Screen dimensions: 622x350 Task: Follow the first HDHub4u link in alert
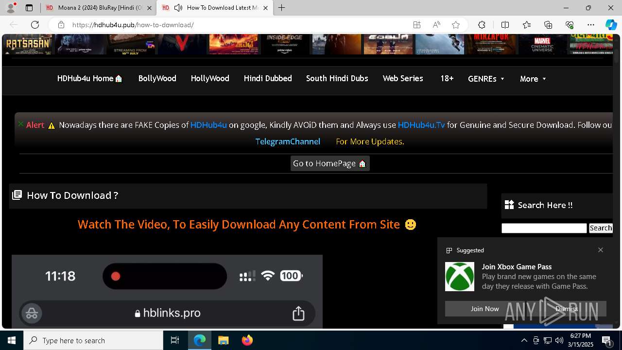(x=208, y=125)
